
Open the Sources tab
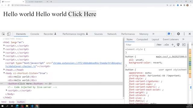(99, 34)
